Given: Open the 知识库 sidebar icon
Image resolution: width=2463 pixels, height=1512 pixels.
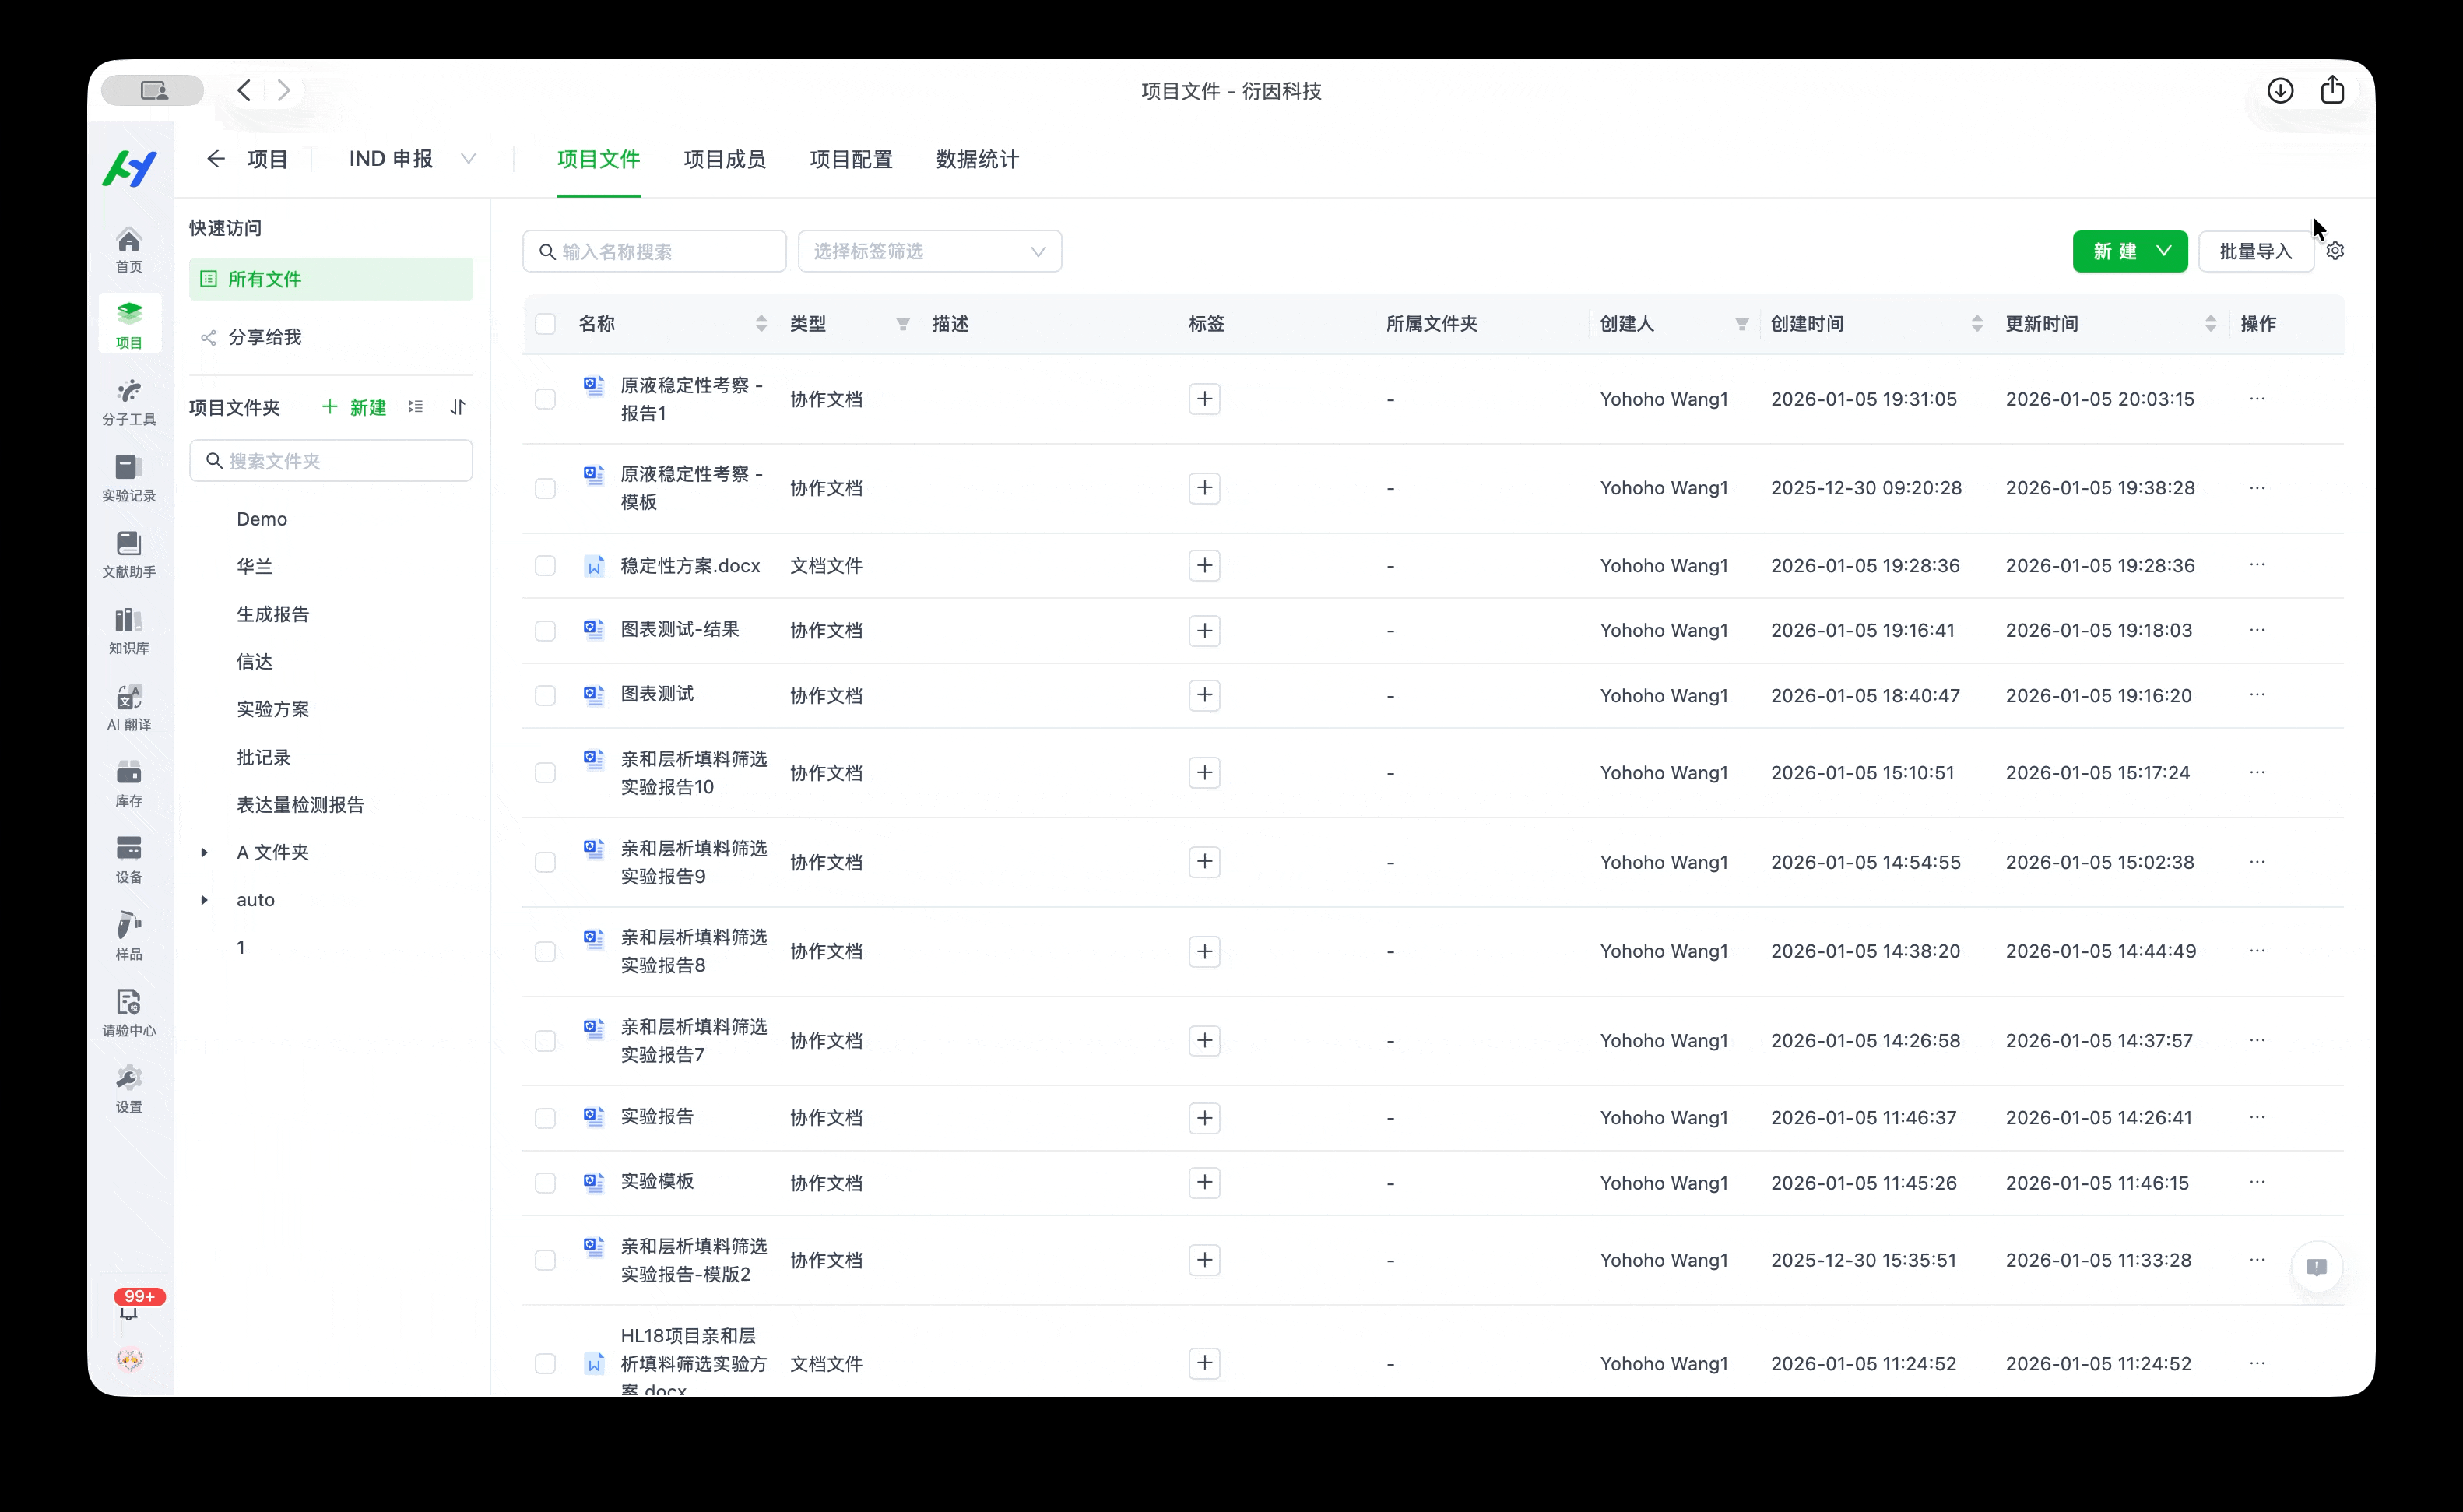Looking at the screenshot, I should (x=129, y=630).
